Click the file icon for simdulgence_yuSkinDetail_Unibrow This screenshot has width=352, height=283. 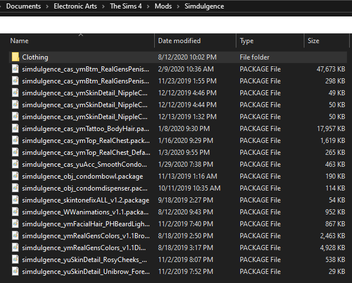pos(15,272)
